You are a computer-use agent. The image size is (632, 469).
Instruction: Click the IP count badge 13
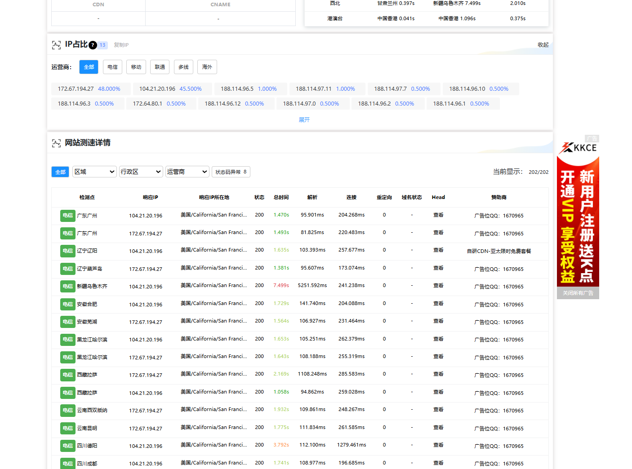[103, 45]
